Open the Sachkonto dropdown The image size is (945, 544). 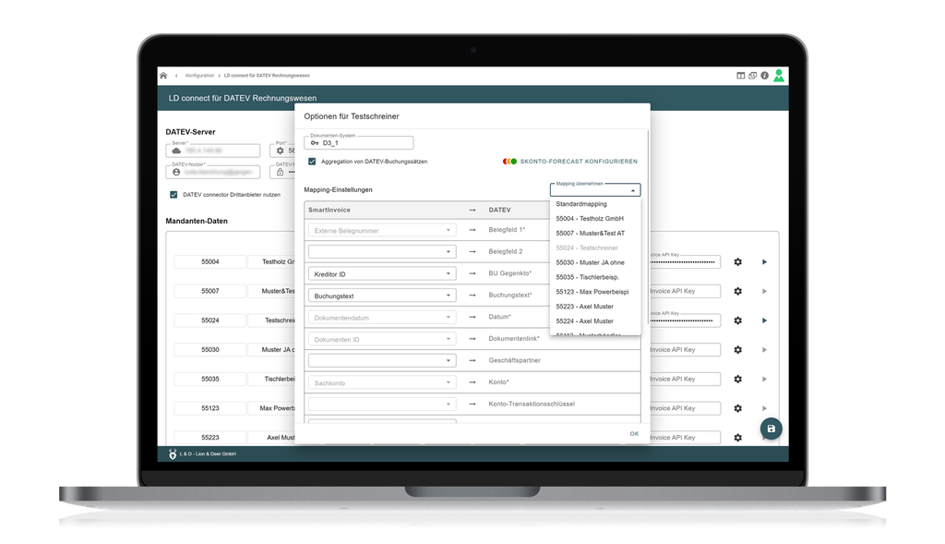pos(382,382)
